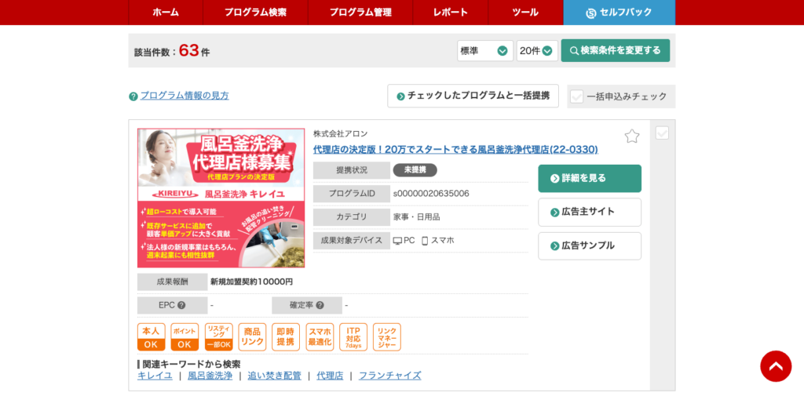This screenshot has width=804, height=400.
Task: Favorite the program with star icon
Action: [x=632, y=136]
